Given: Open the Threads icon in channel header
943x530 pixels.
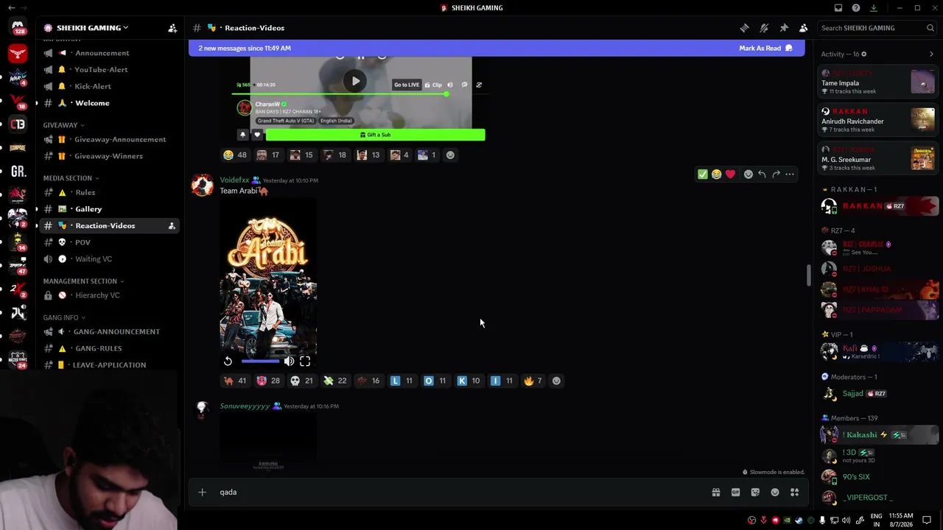Looking at the screenshot, I should click(744, 28).
